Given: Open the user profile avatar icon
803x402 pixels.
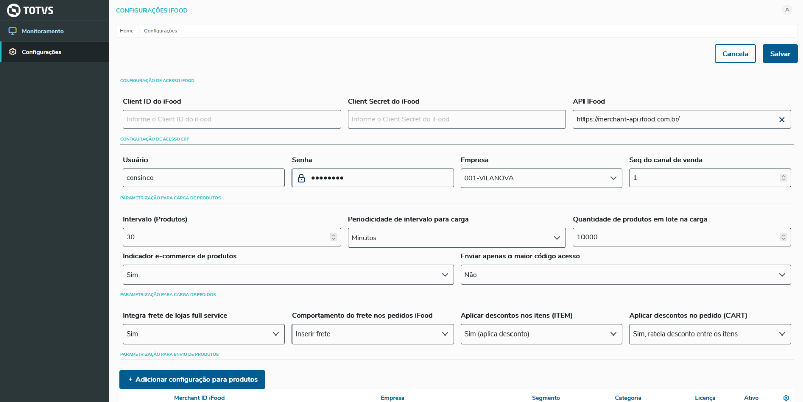Looking at the screenshot, I should click(787, 10).
